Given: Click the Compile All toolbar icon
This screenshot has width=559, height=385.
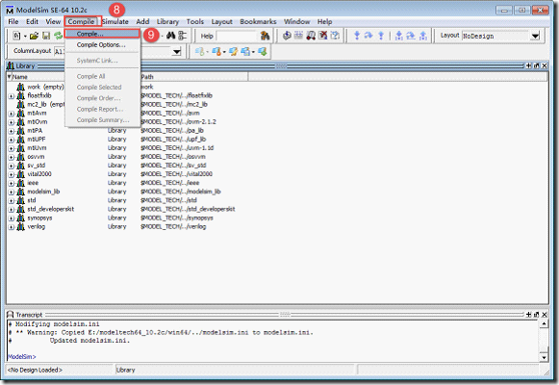Looking at the screenshot, I should coord(298,36).
